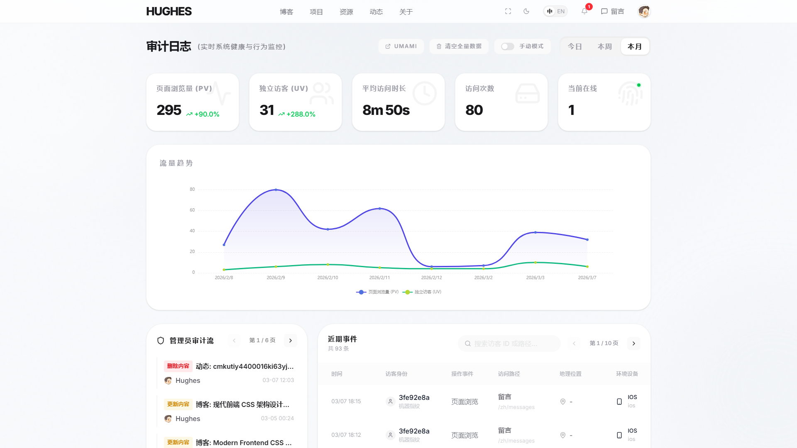The height and width of the screenshot is (448, 797).
Task: Click the 留言 chat icon in header
Action: click(x=604, y=11)
